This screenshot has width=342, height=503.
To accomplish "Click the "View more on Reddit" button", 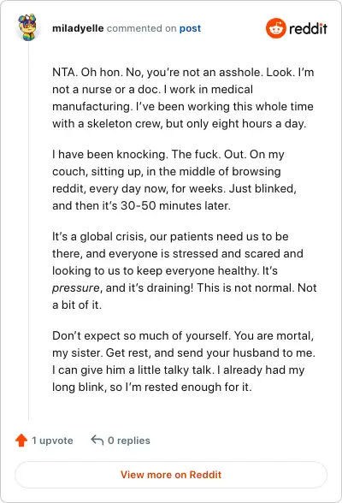I will click(x=171, y=475).
